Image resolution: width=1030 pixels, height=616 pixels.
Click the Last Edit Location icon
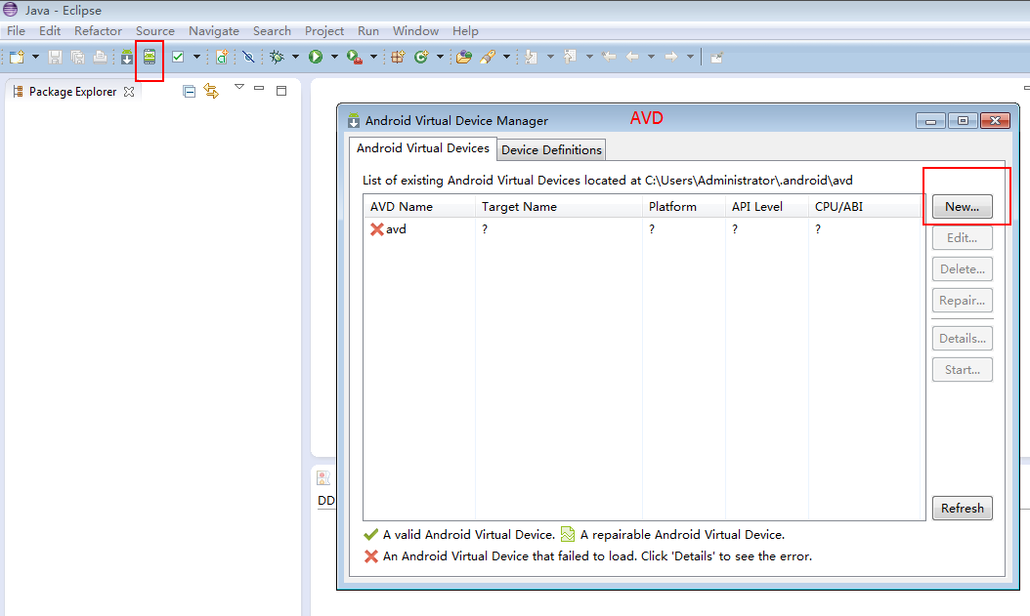[x=609, y=57]
